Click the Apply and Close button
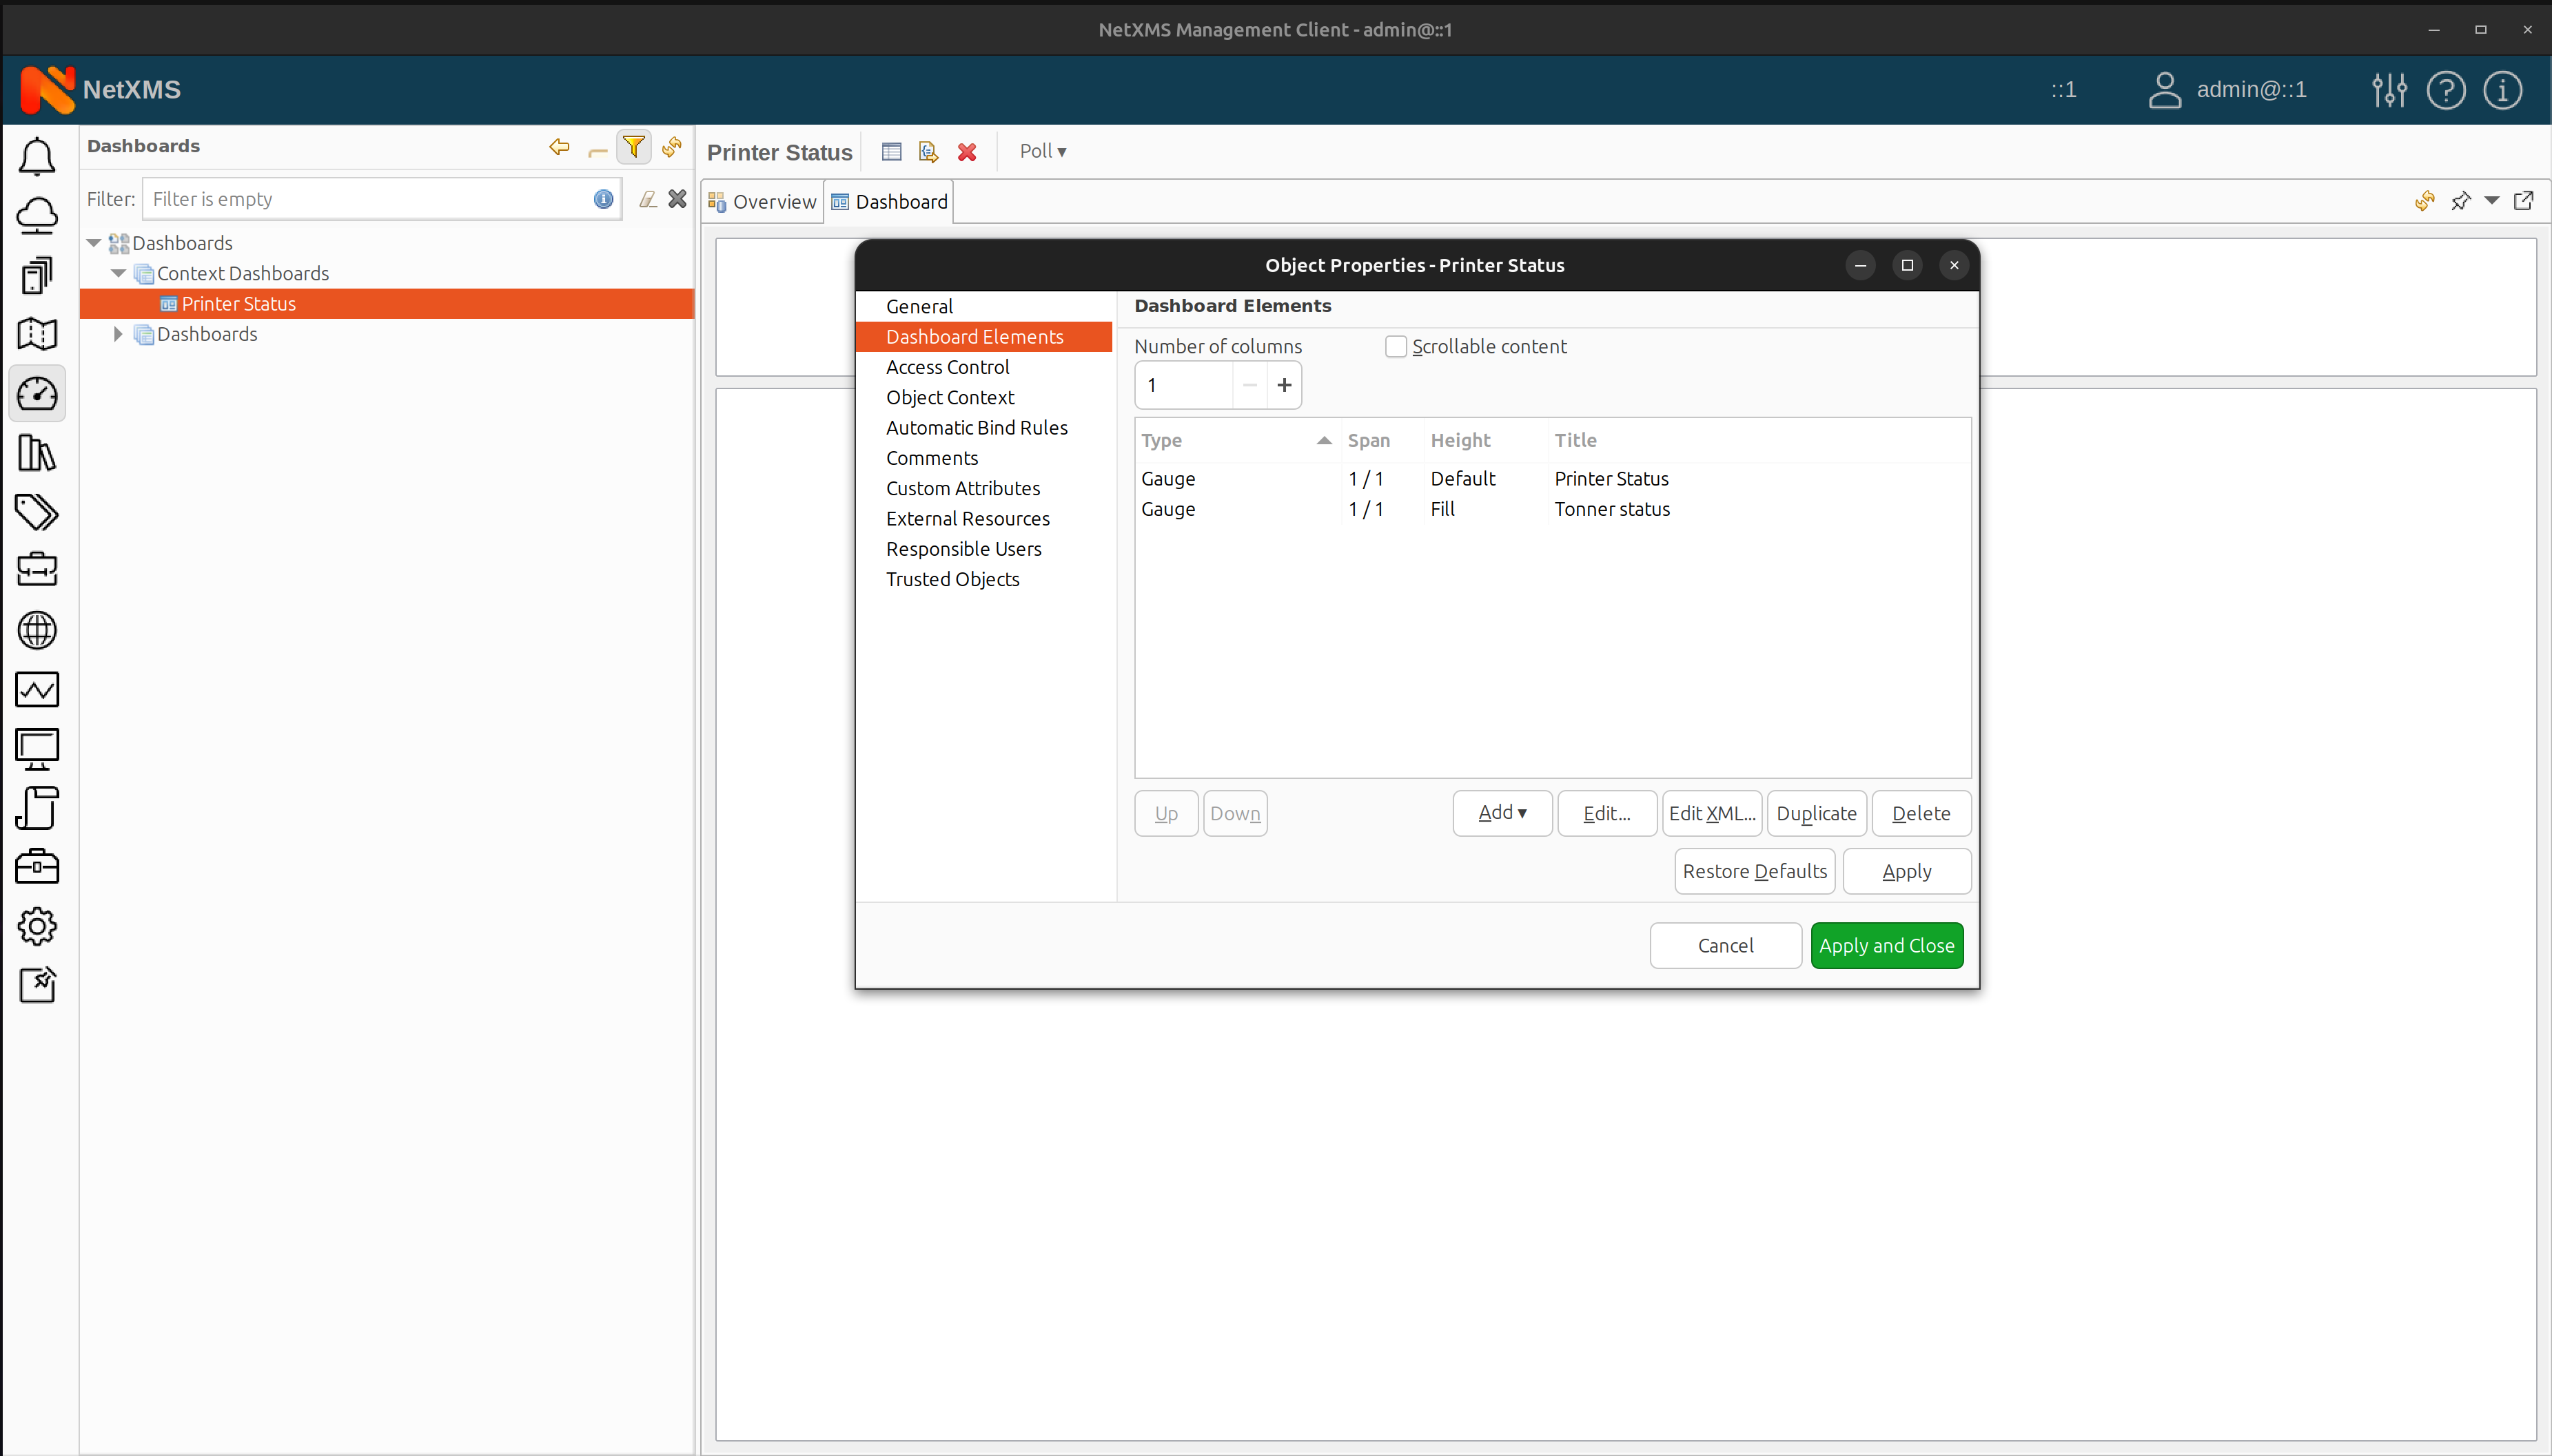Image resolution: width=2552 pixels, height=1456 pixels. click(1886, 944)
